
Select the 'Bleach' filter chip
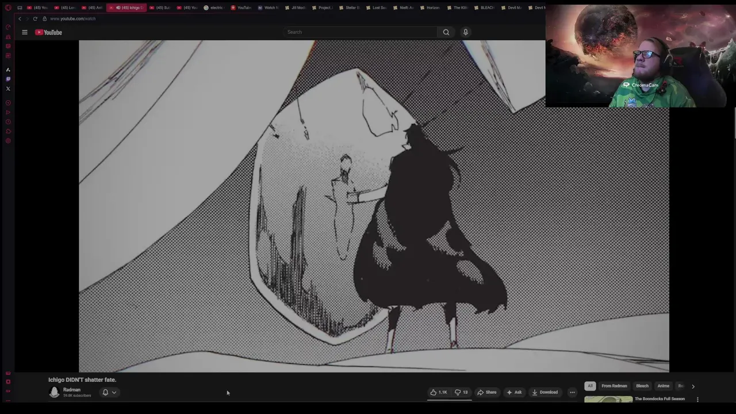click(642, 386)
